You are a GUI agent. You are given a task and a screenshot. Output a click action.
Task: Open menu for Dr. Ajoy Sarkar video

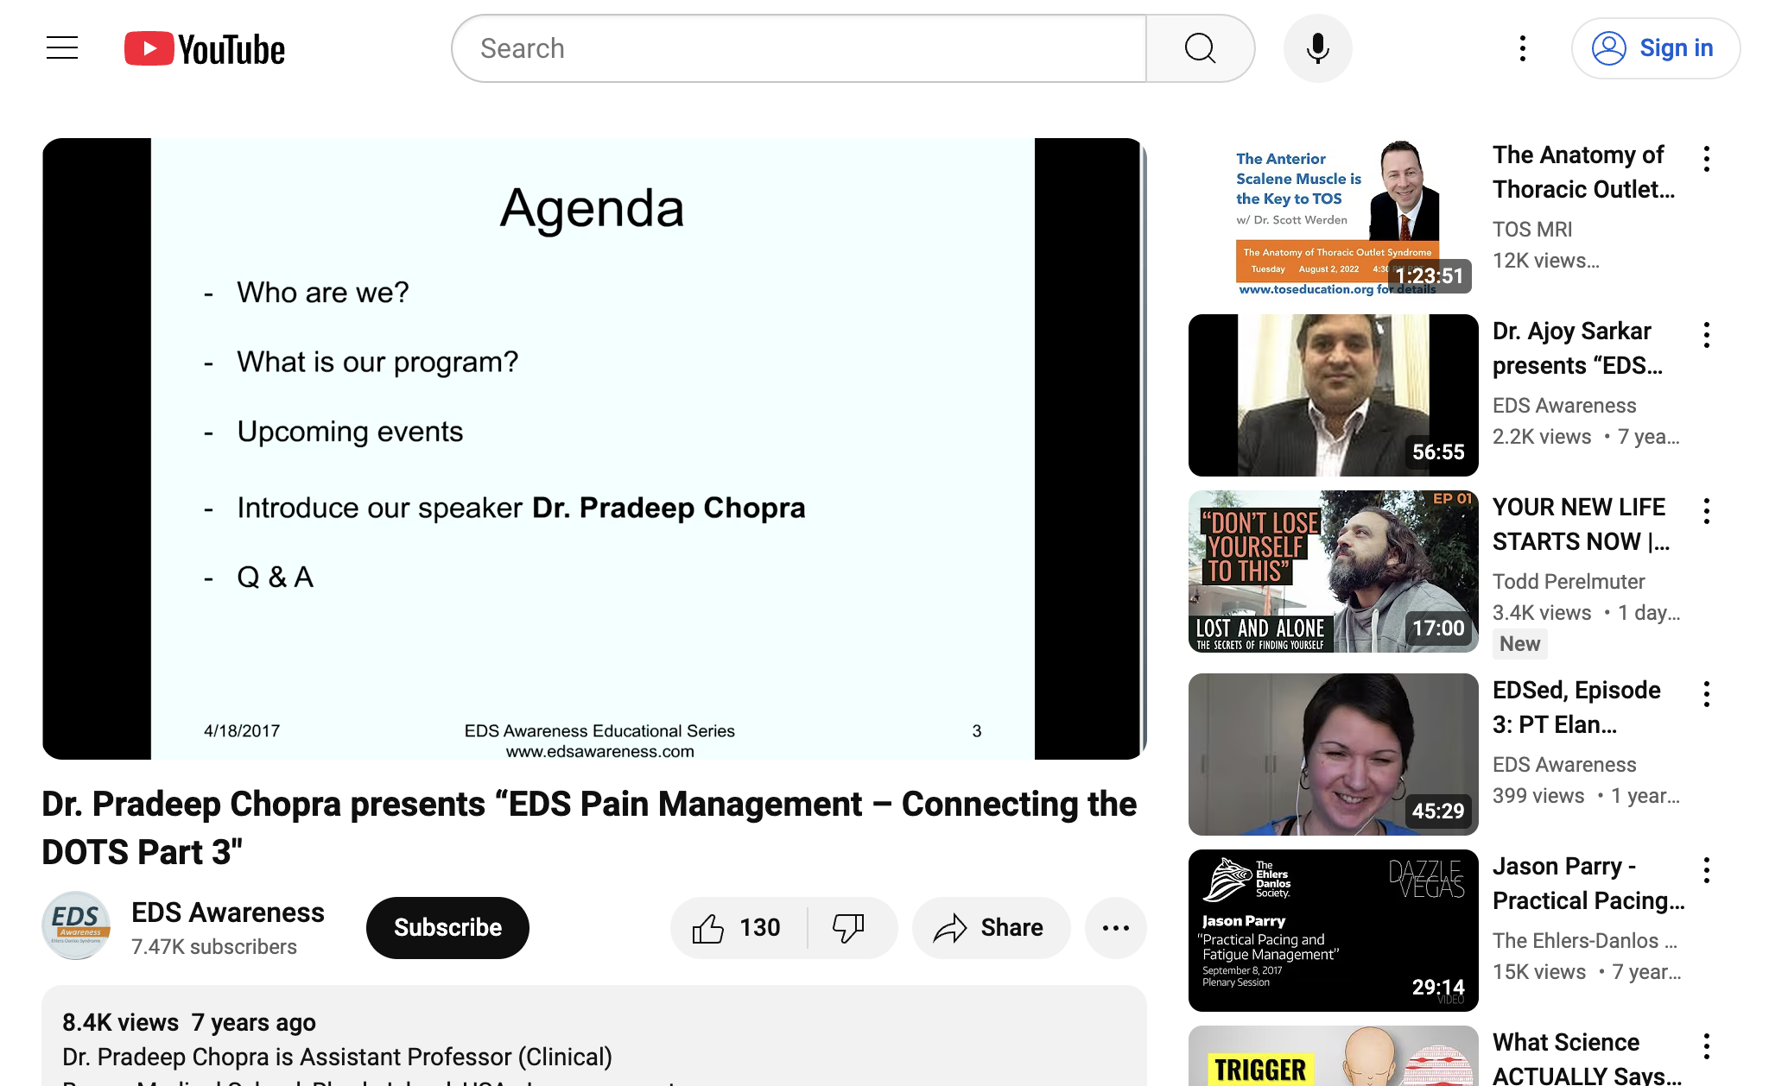point(1707,335)
